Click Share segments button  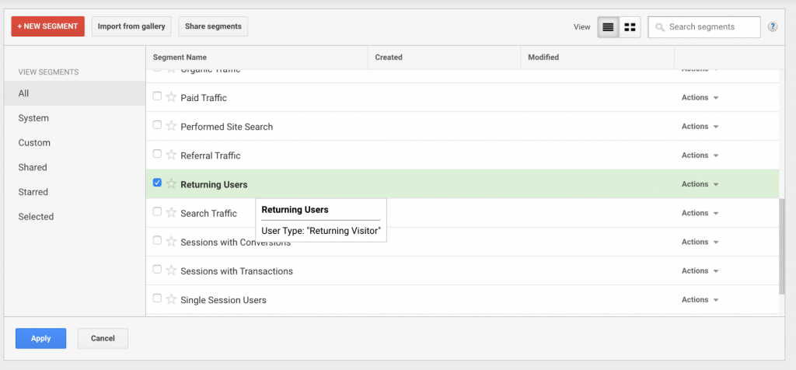[x=213, y=26]
